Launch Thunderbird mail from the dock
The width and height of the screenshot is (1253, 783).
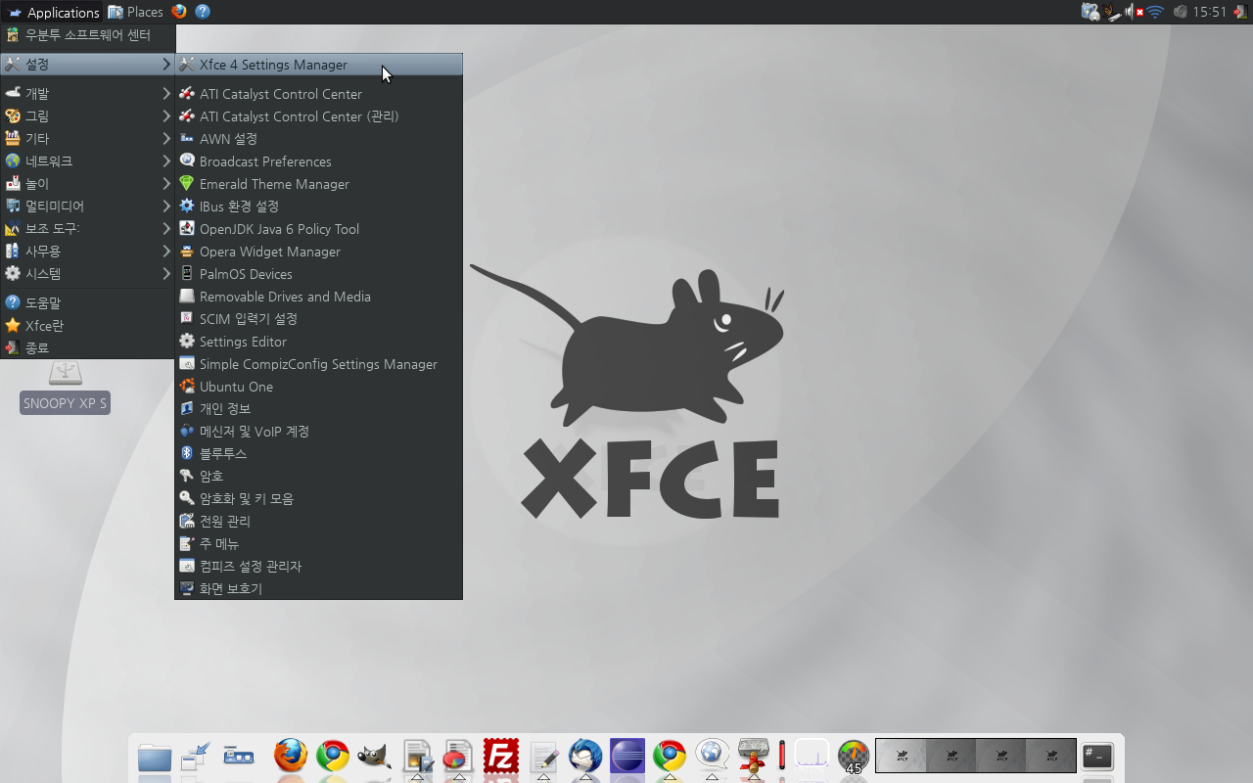tap(585, 756)
